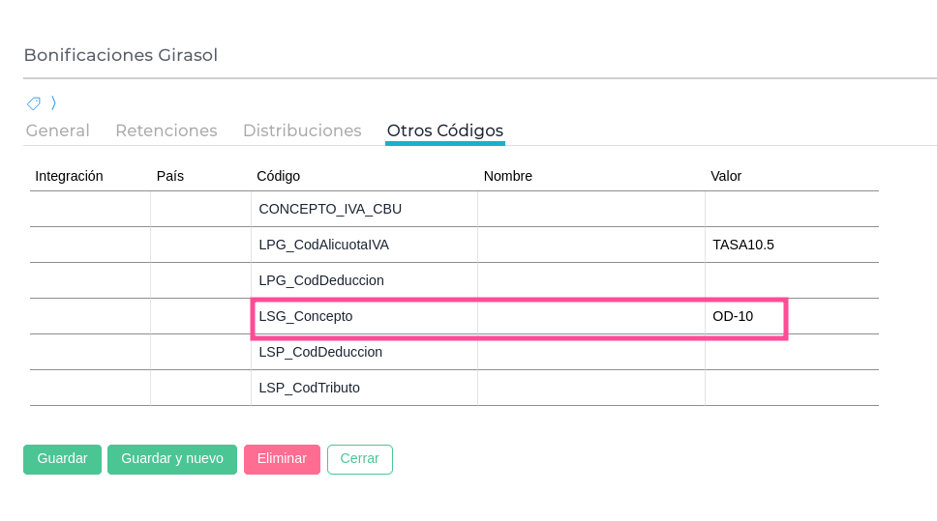Focus the Valor field for LSP_CodTributo
Viewport: 937px width, 521px height.
[x=791, y=388]
